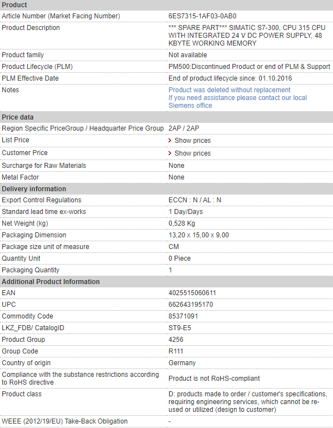Viewport: 333px width, 428px height.
Task: Show prices for List Price
Action: click(x=193, y=141)
